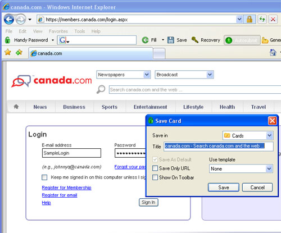Click the Favorites star icon

(x=8, y=52)
